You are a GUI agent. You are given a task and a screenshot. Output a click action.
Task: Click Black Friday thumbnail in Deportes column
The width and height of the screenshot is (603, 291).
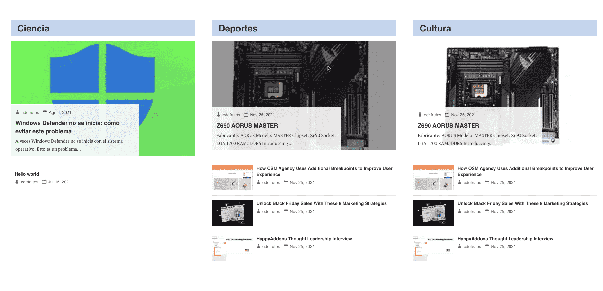coord(232,213)
